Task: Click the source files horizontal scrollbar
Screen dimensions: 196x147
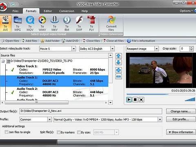Action: (37, 102)
